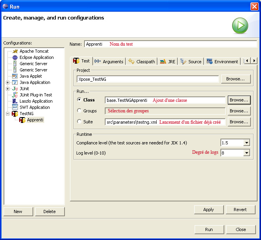Expand the Java Application tree node
The width and height of the screenshot is (261, 240).
point(8,82)
